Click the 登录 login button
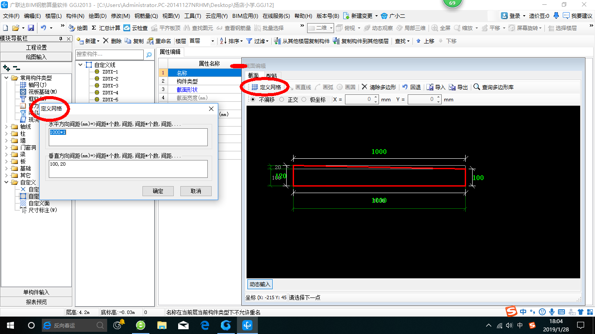Viewport: 595px width, 334px height. tap(514, 16)
